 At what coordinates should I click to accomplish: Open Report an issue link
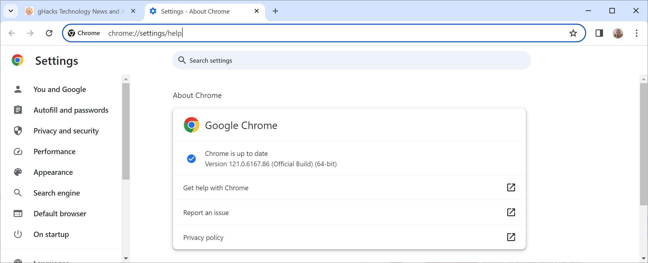tap(349, 212)
